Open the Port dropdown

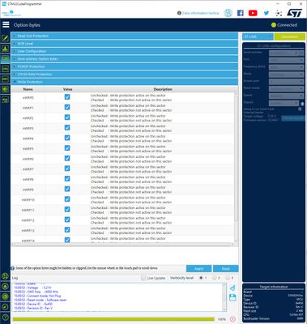point(286,60)
